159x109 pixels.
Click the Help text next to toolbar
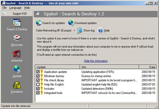[107, 31]
